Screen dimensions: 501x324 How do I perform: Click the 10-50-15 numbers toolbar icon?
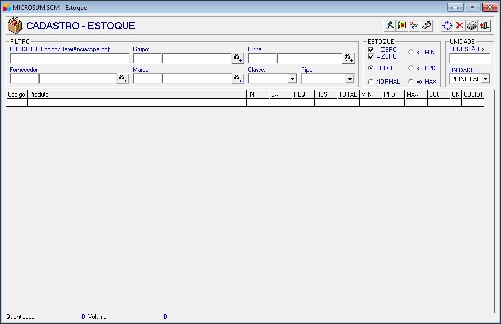[x=414, y=25]
